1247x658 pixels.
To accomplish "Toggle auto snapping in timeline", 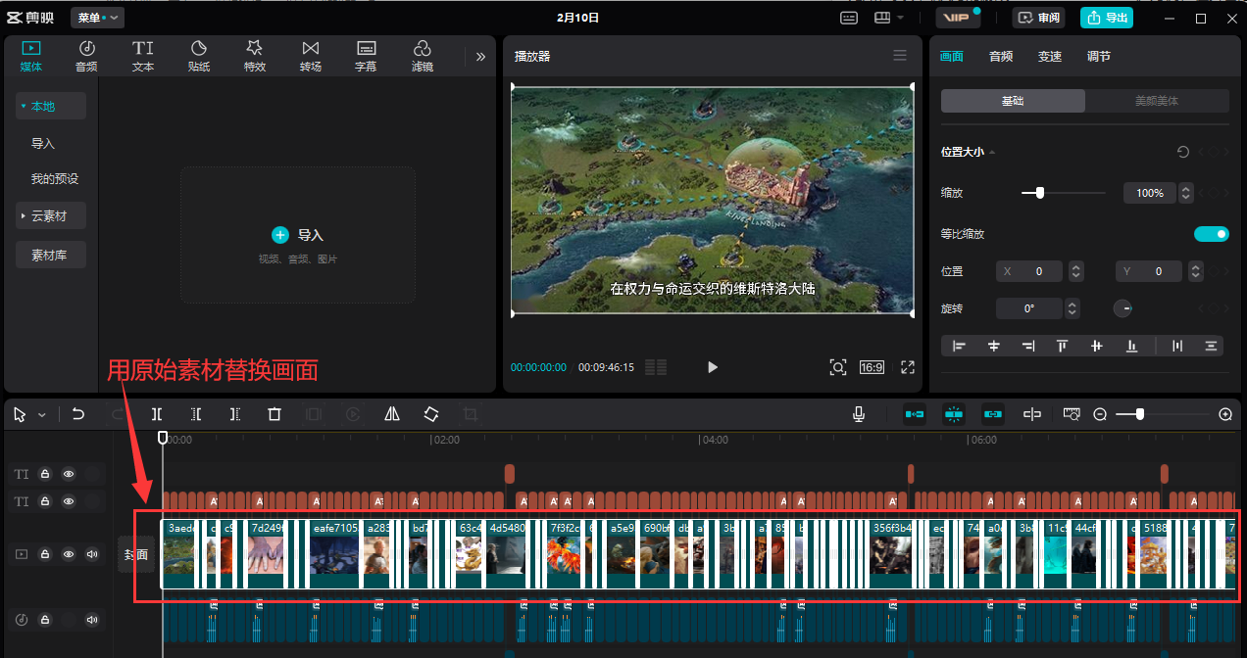I will pos(954,415).
